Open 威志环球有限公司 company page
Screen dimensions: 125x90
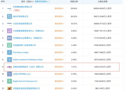21,16
